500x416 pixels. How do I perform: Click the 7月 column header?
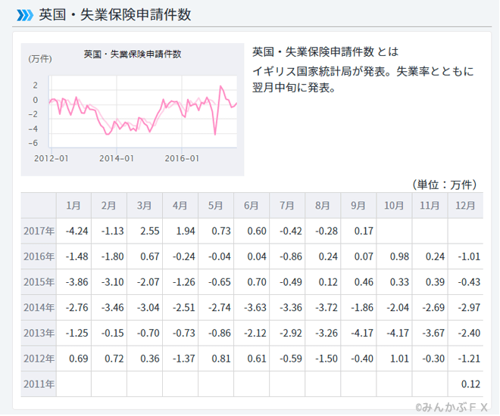pyautogui.click(x=287, y=205)
